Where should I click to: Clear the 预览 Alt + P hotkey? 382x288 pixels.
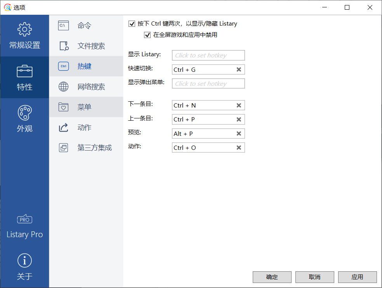tap(239, 134)
